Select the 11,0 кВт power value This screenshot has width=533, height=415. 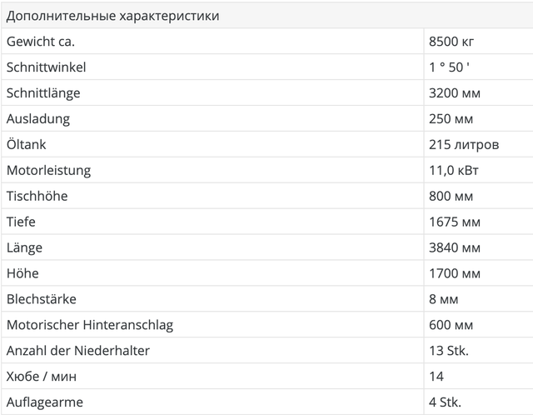454,170
